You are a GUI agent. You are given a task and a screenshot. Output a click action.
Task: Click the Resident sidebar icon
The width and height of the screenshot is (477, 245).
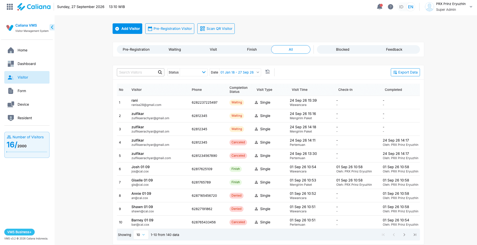[11, 118]
